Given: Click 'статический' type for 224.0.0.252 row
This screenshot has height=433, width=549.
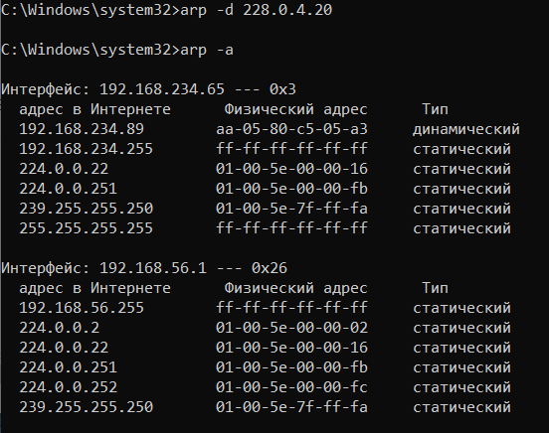Looking at the screenshot, I should point(461,387).
